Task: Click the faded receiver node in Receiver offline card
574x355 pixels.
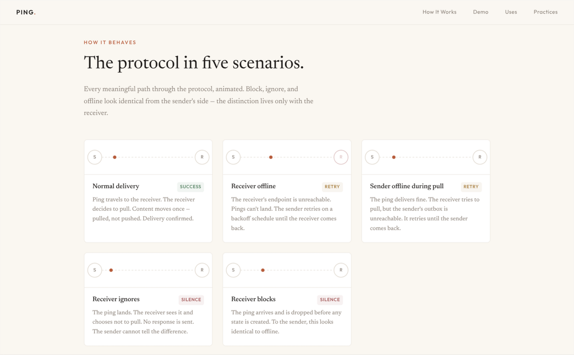Action: [341, 157]
